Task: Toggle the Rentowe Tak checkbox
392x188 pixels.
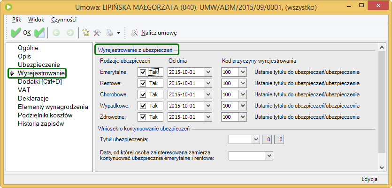Action: coord(143,83)
